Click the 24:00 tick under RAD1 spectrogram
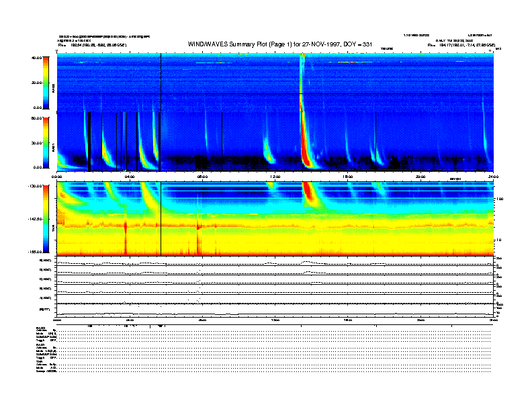Viewport: 532px width, 411px height. (x=493, y=177)
